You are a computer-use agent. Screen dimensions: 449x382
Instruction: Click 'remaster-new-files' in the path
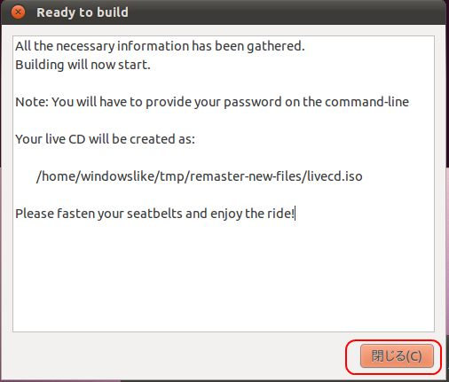(x=245, y=176)
